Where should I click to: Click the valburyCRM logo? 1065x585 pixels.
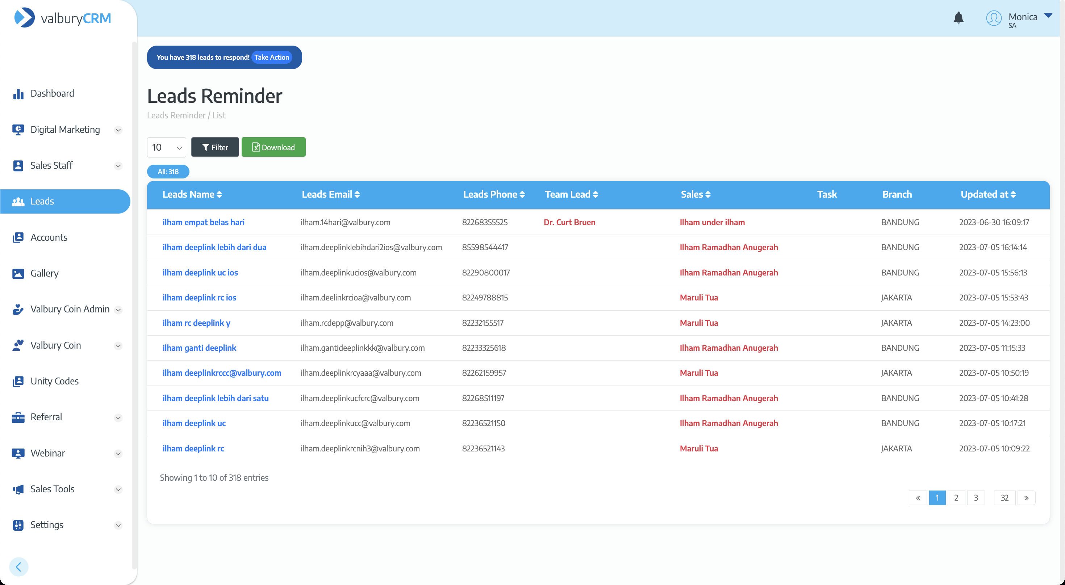point(63,18)
